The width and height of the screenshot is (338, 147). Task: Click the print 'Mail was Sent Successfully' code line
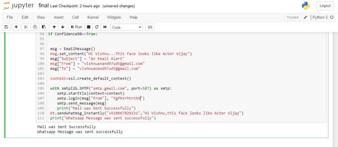[96, 108]
